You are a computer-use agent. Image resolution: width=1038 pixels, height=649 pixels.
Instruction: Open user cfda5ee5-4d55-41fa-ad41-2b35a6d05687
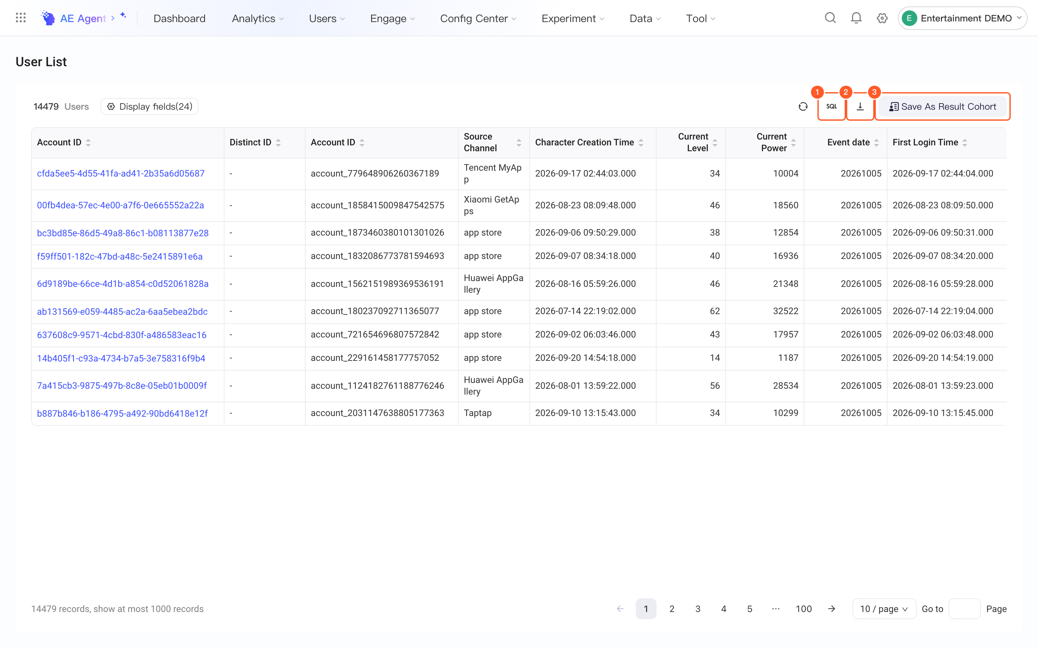tap(121, 173)
